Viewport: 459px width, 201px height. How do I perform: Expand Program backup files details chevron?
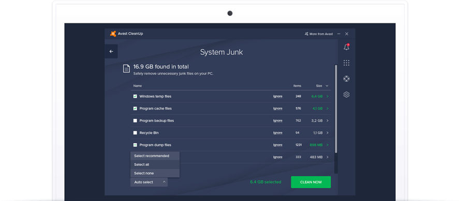tap(327, 121)
